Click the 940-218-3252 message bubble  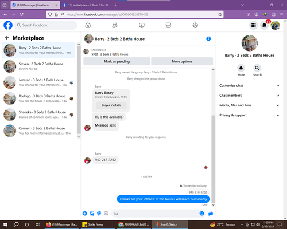click(106, 160)
